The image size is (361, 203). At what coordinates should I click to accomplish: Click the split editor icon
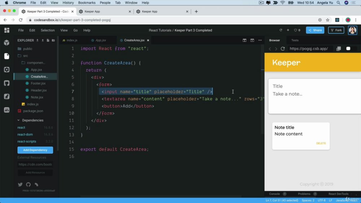(x=244, y=40)
